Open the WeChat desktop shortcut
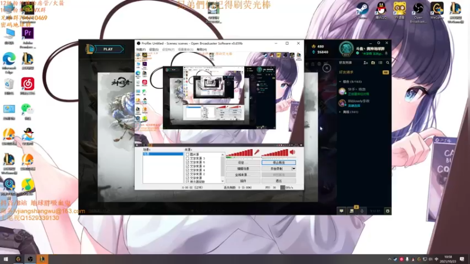 point(28,111)
